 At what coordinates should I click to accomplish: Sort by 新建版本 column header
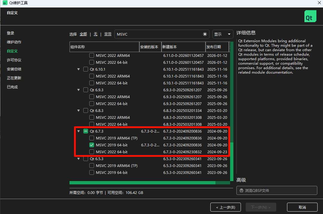[183, 47]
